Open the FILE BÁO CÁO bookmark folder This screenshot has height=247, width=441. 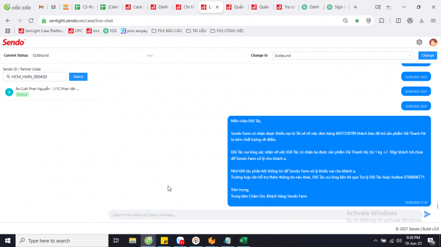click(x=167, y=31)
